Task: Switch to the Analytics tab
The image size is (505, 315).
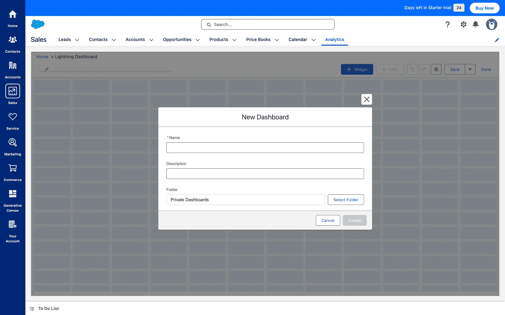Action: coord(335,39)
